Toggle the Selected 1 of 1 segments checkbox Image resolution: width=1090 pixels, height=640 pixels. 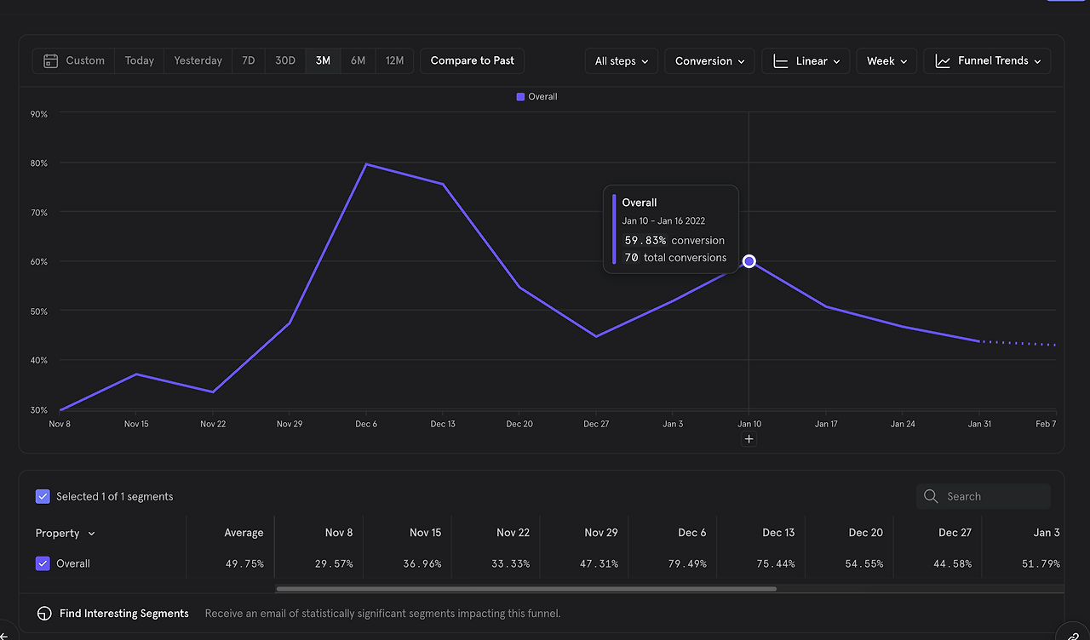[43, 496]
